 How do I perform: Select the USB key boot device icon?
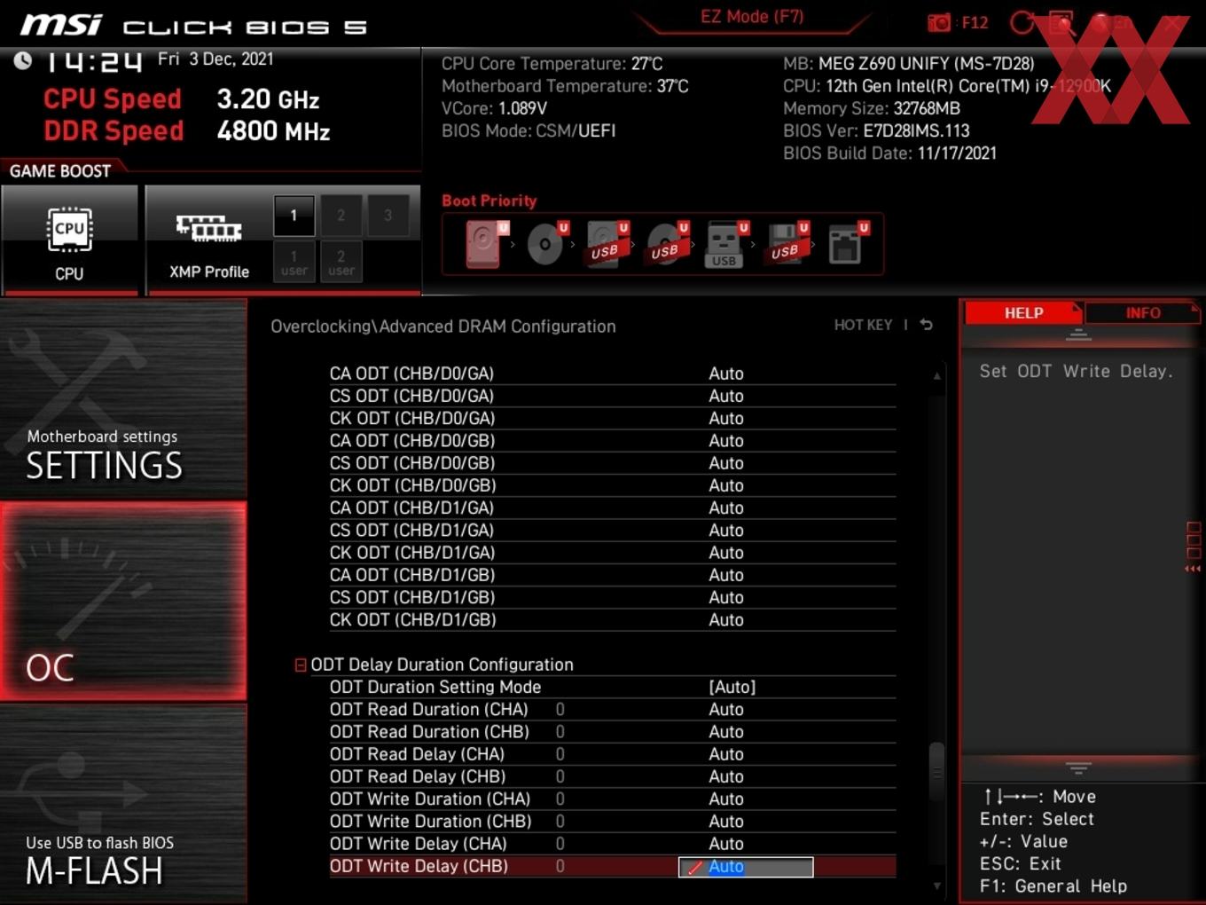point(726,244)
